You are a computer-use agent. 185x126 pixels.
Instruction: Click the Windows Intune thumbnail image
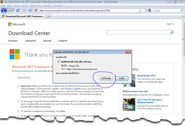(129, 104)
